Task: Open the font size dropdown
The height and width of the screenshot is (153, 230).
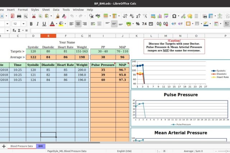Action: point(23,24)
